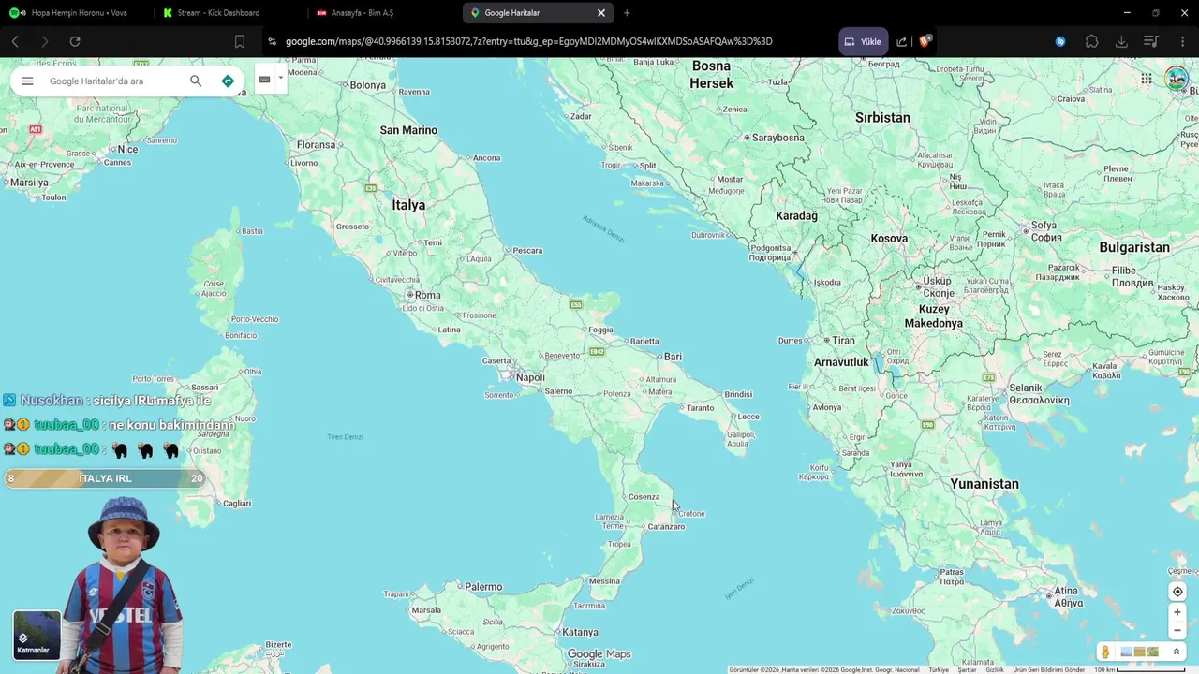Show the map imagery thumbnails strip
The image size is (1199, 674).
pyautogui.click(x=1139, y=652)
